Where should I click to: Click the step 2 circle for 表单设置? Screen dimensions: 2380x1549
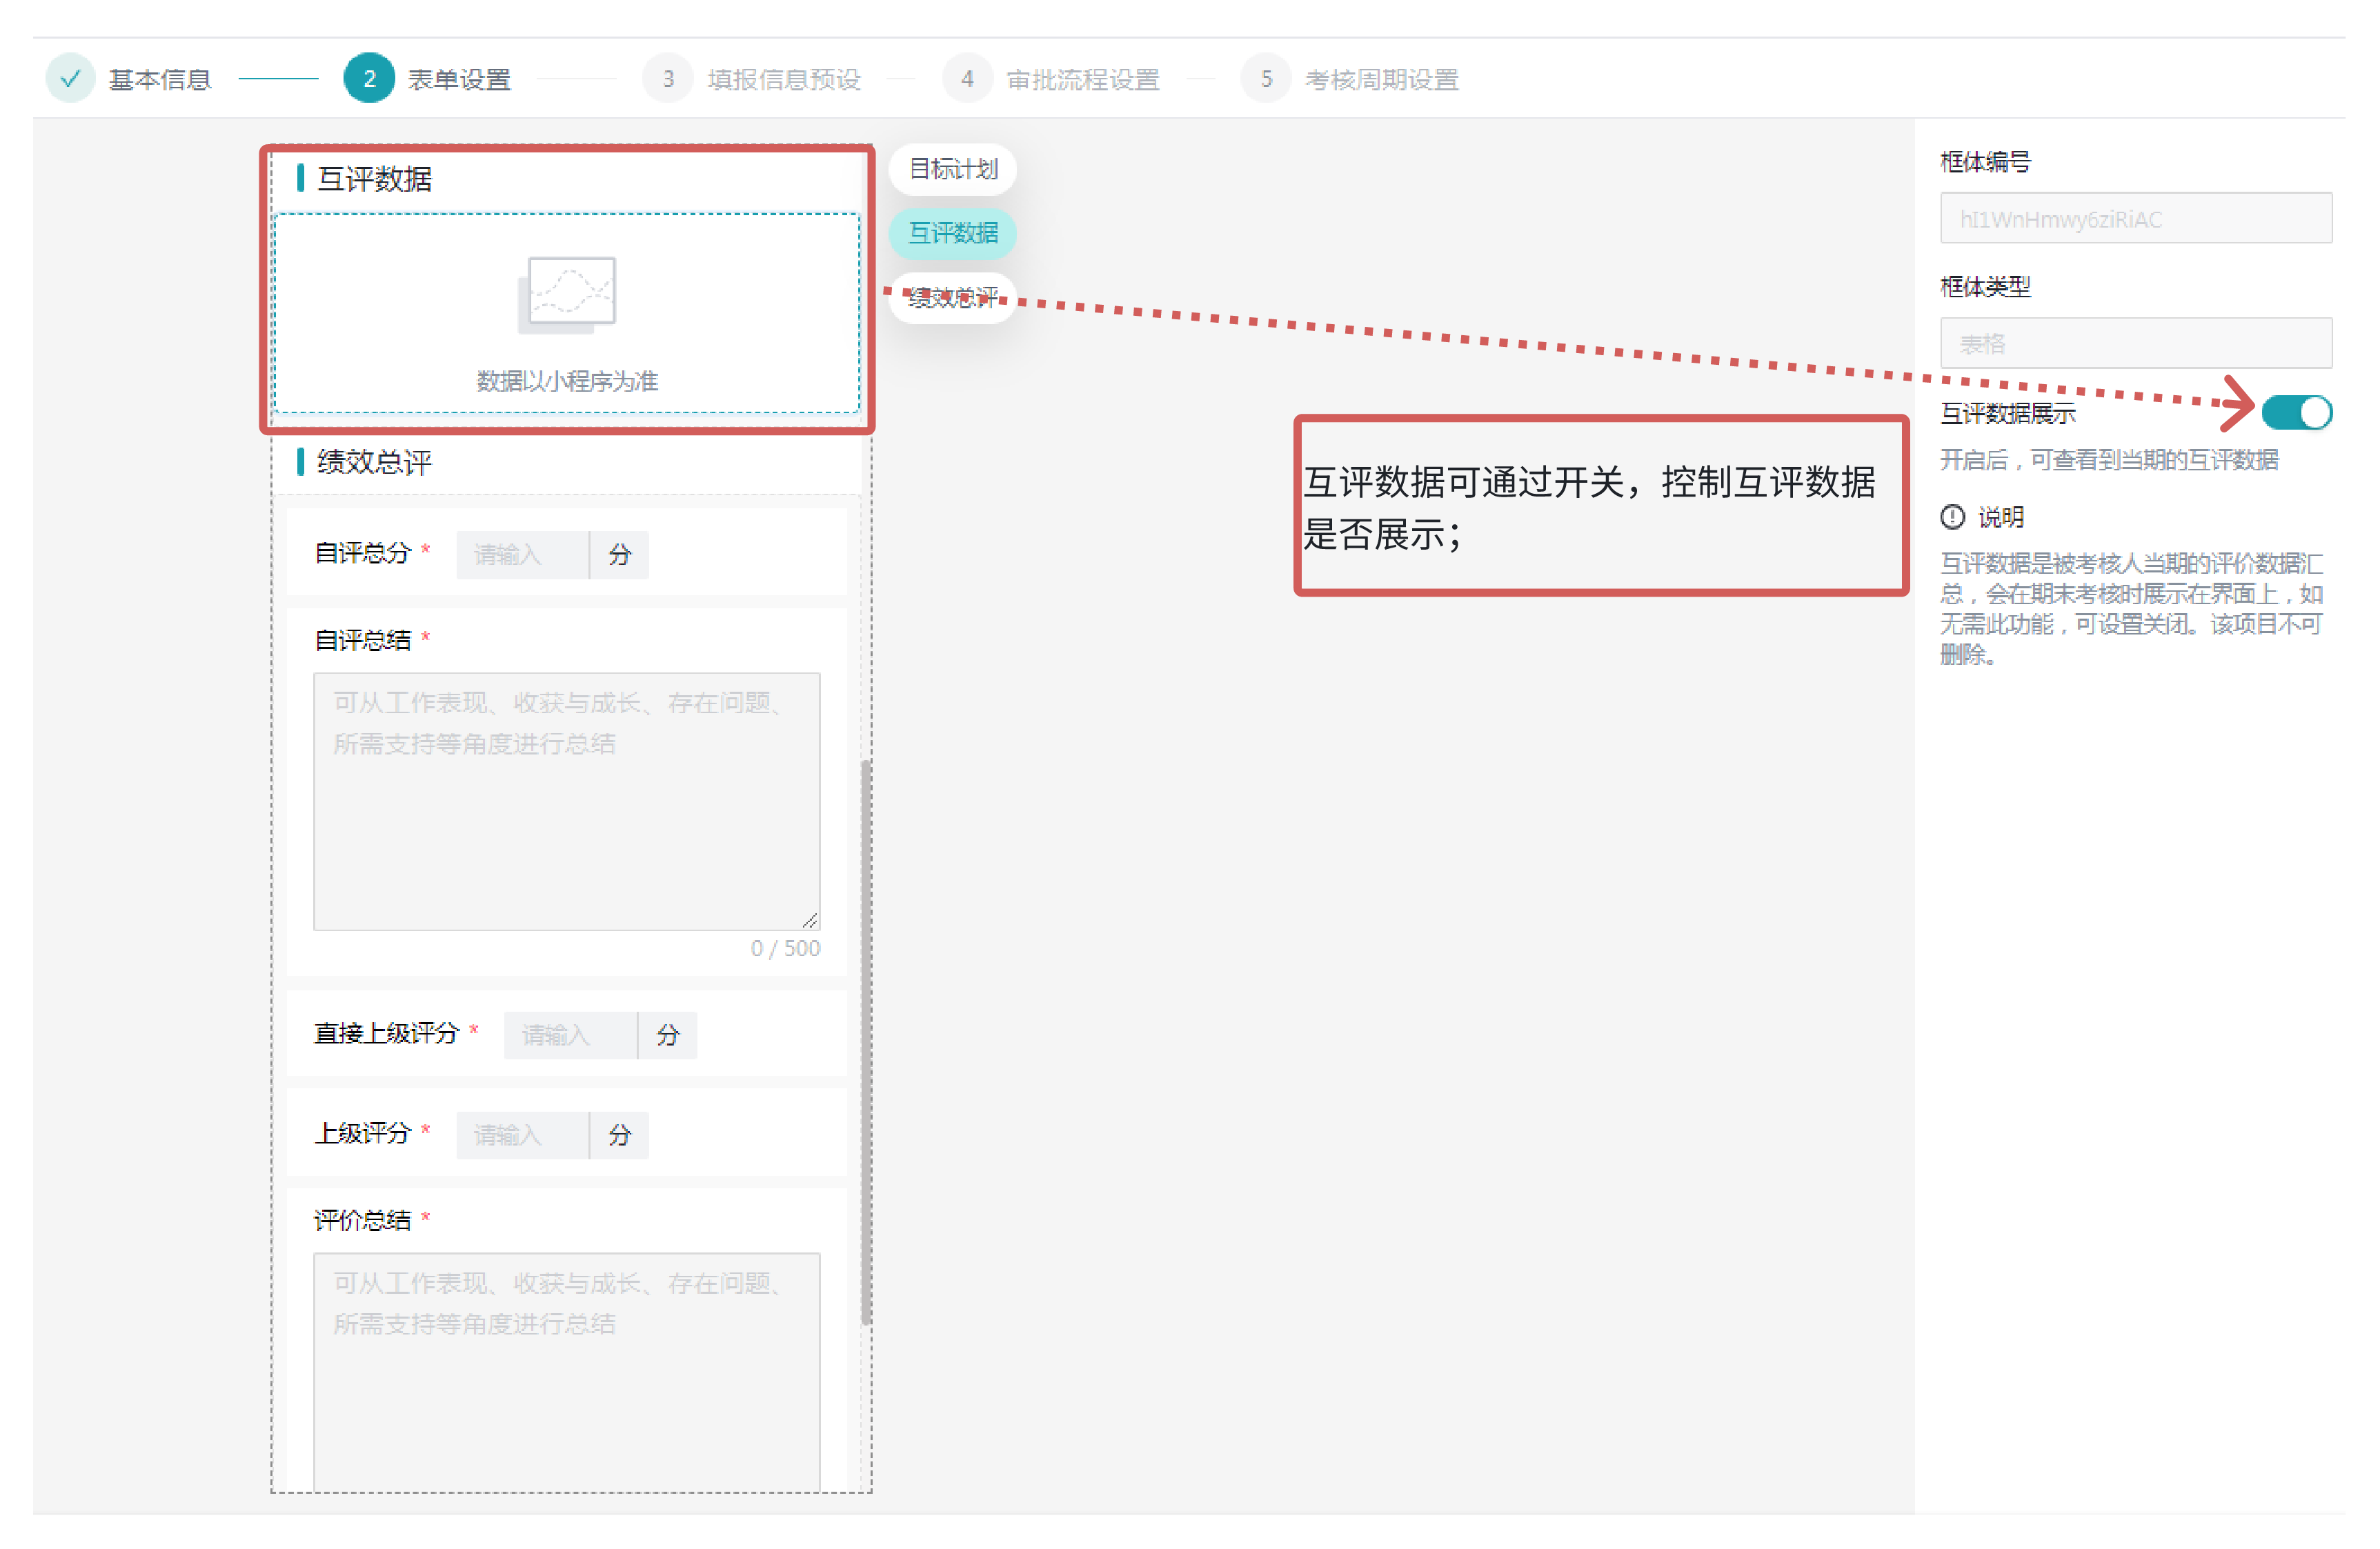pos(368,79)
